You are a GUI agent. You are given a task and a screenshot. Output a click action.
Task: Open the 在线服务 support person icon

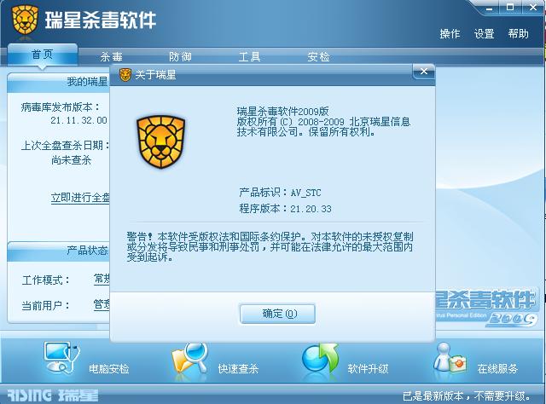[450, 359]
